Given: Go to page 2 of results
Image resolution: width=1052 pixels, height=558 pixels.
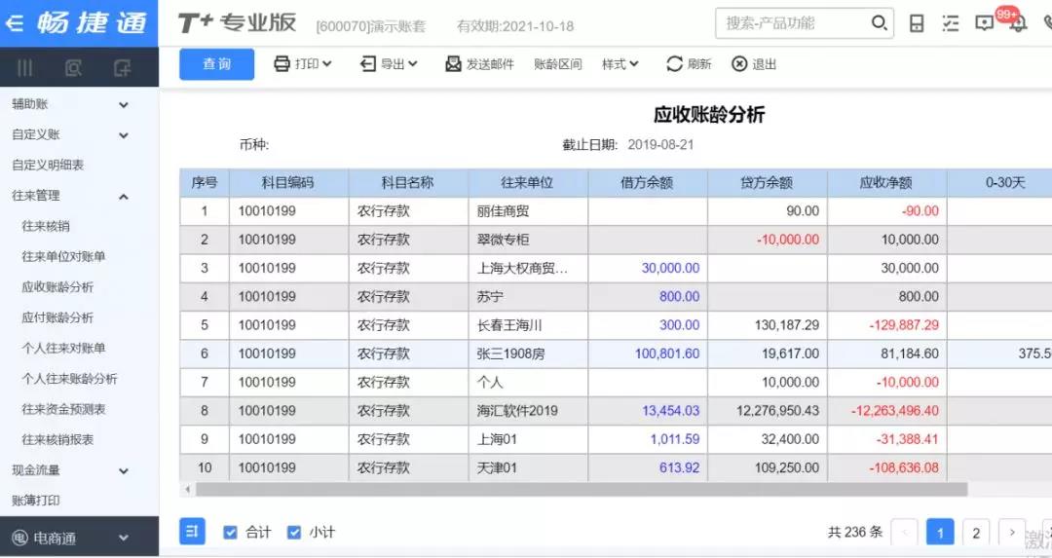Looking at the screenshot, I should coord(975,533).
